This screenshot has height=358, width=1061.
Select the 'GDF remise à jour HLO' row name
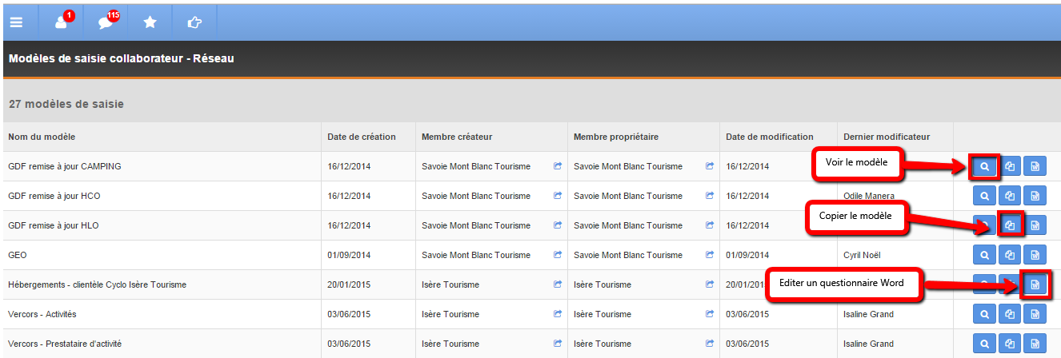click(x=54, y=225)
